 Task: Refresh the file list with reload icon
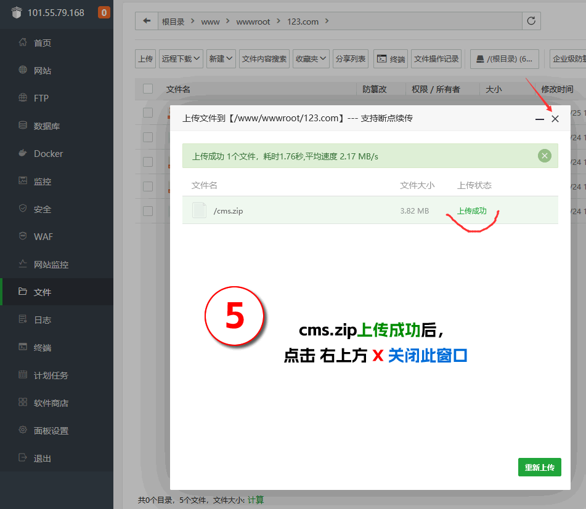pos(531,21)
